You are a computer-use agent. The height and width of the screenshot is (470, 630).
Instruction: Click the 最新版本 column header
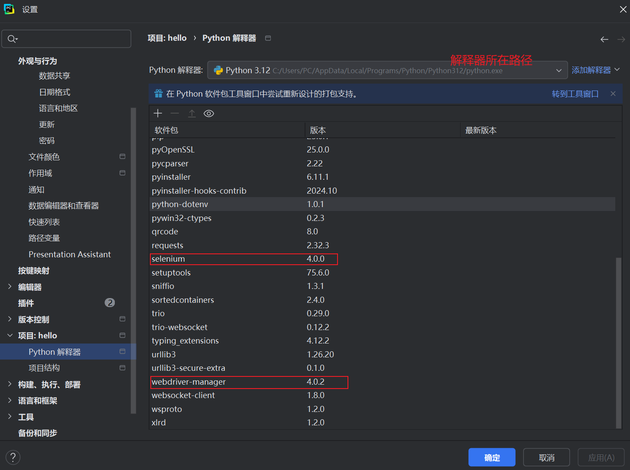click(538, 130)
